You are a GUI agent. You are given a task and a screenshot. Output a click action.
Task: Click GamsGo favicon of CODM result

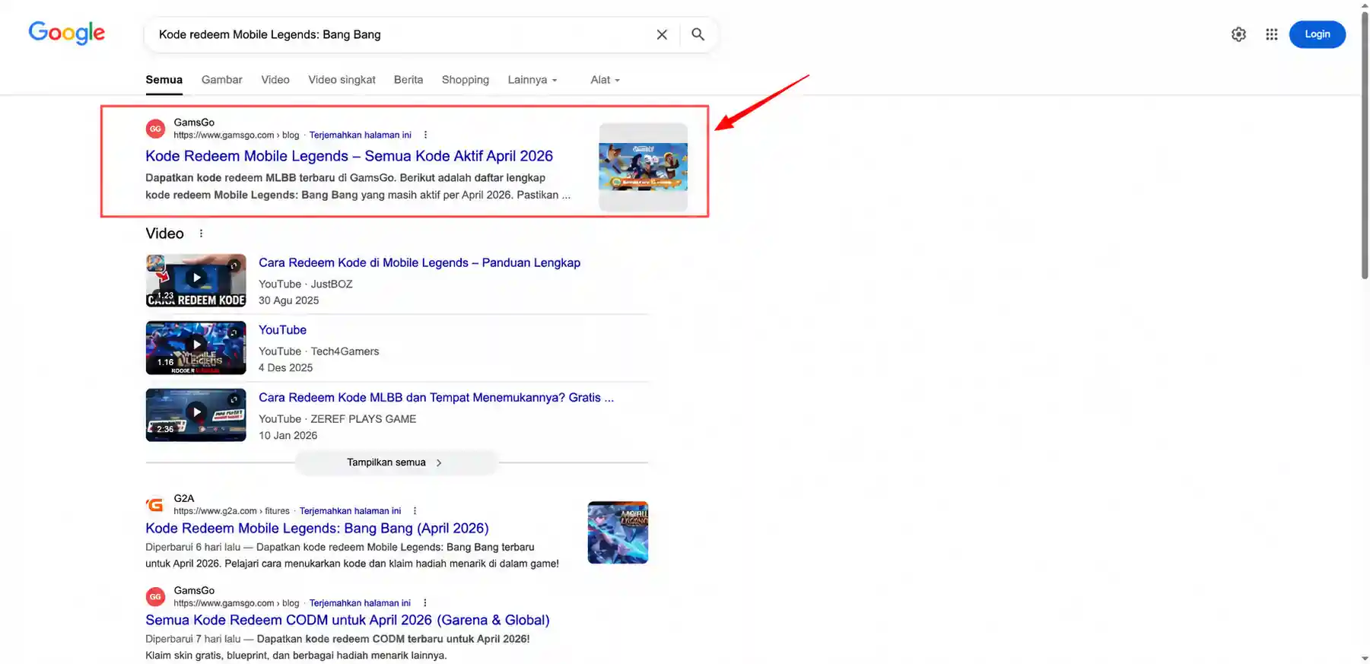(155, 597)
